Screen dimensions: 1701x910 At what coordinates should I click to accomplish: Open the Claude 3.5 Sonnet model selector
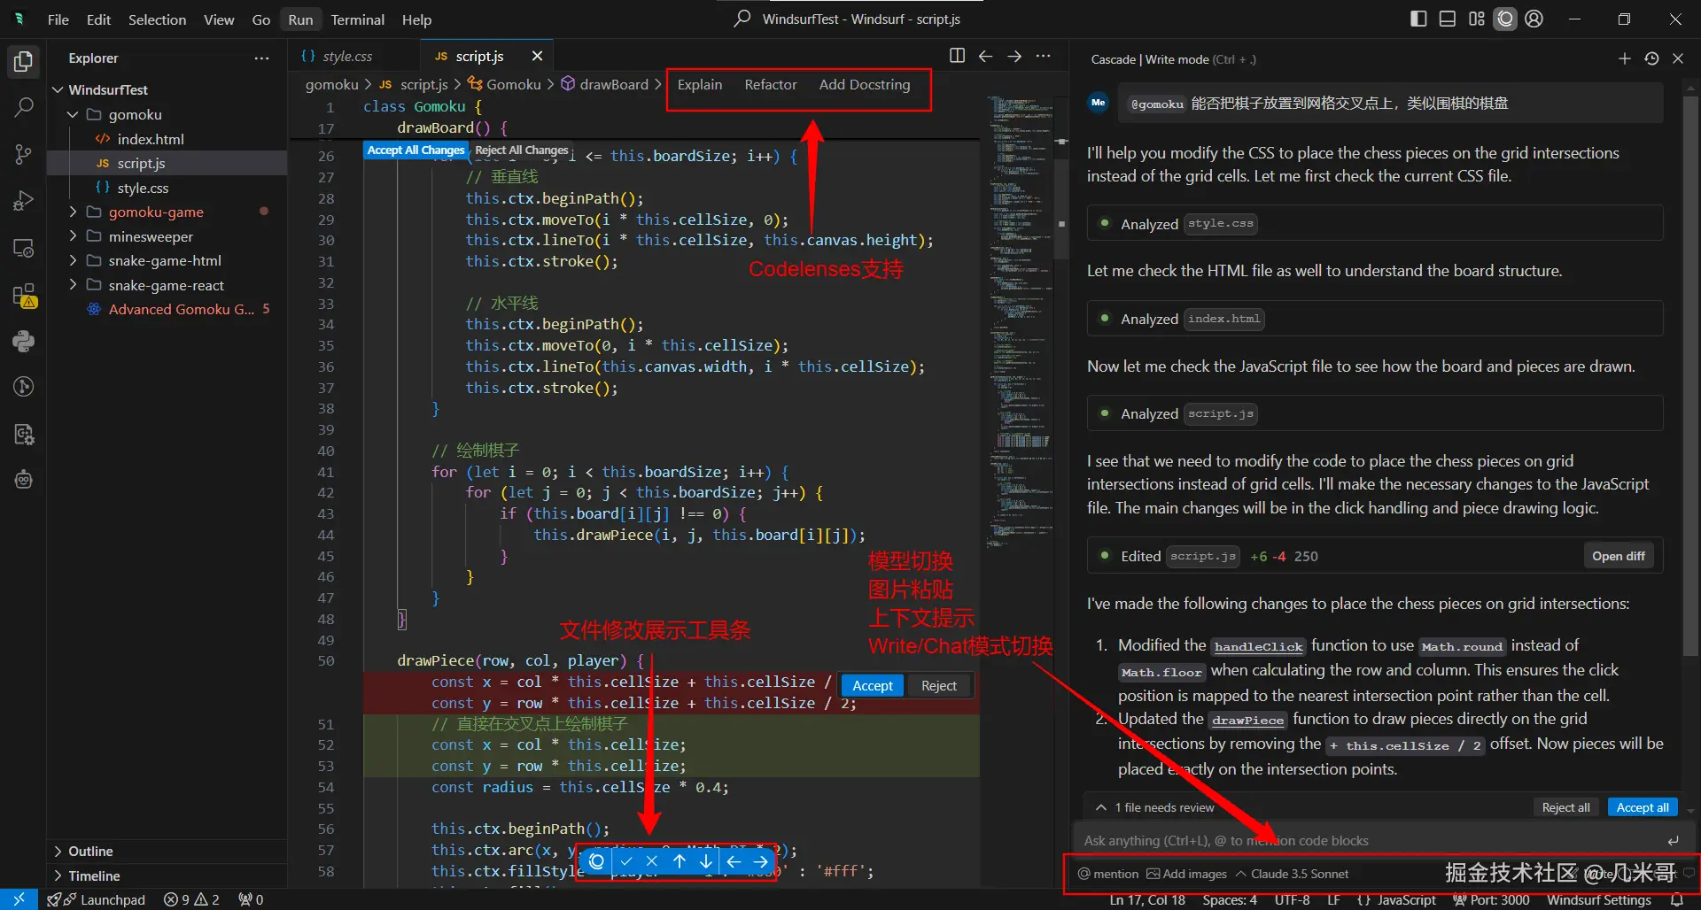1292,874
